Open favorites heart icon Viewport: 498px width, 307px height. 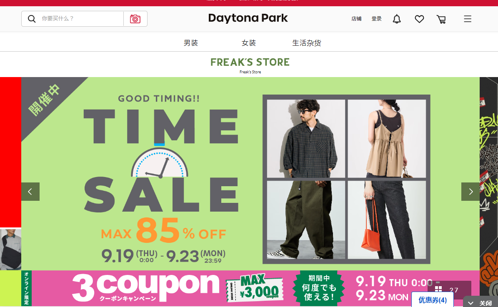419,19
